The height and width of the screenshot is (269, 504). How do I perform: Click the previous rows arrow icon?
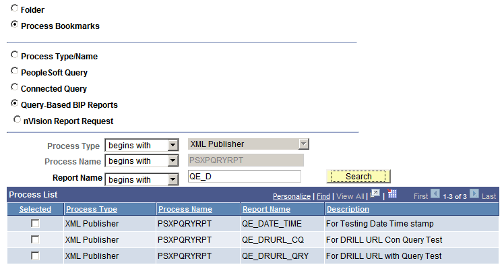coord(435,194)
